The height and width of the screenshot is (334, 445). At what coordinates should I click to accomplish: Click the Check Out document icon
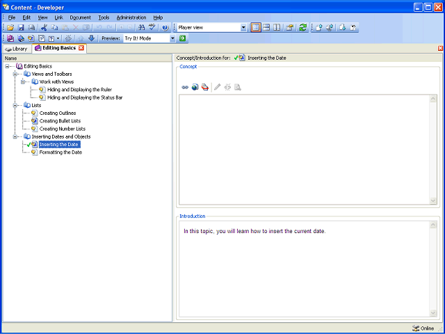[x=343, y=28]
